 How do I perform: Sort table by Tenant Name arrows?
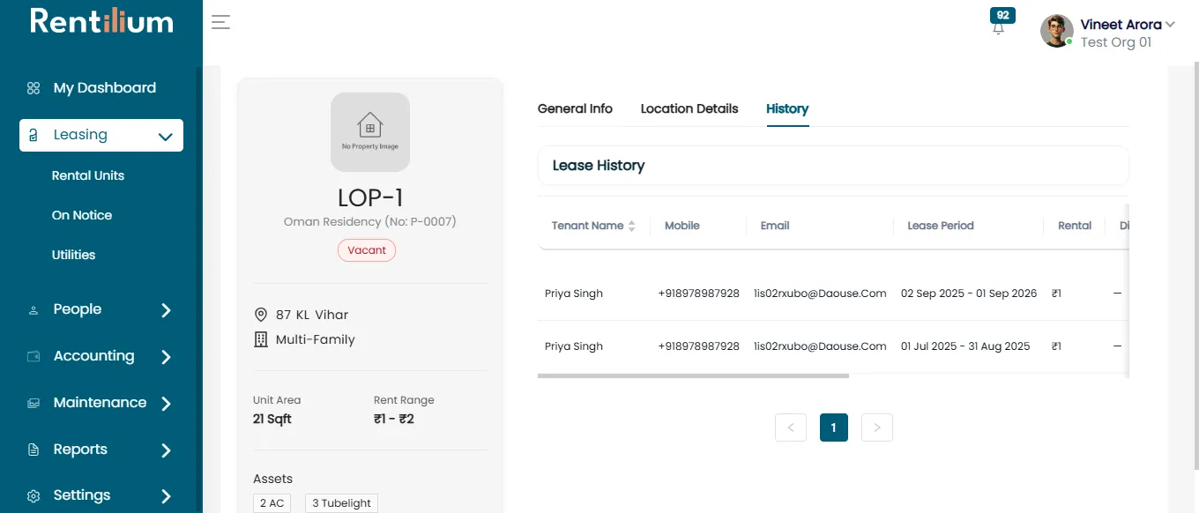coord(631,227)
